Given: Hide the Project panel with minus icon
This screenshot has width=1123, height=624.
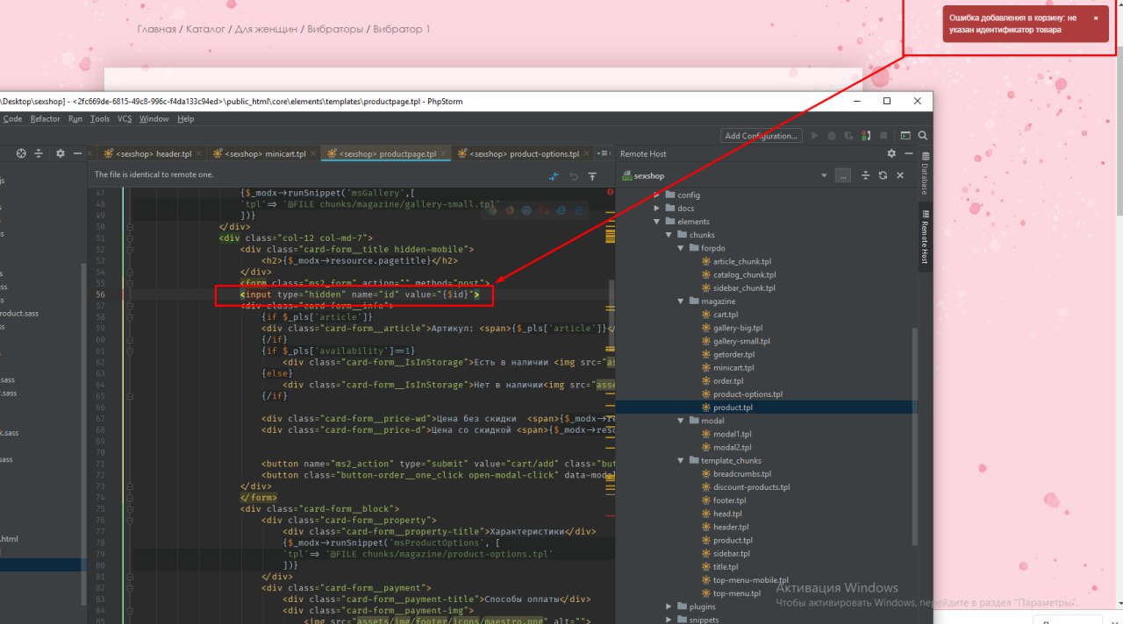Looking at the screenshot, I should pos(78,153).
